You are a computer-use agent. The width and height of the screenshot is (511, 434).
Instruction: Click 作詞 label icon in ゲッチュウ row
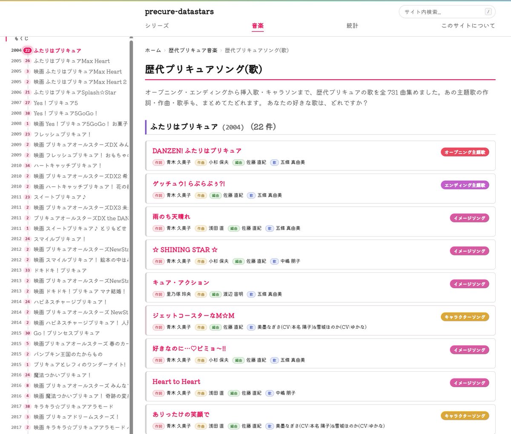pos(158,195)
